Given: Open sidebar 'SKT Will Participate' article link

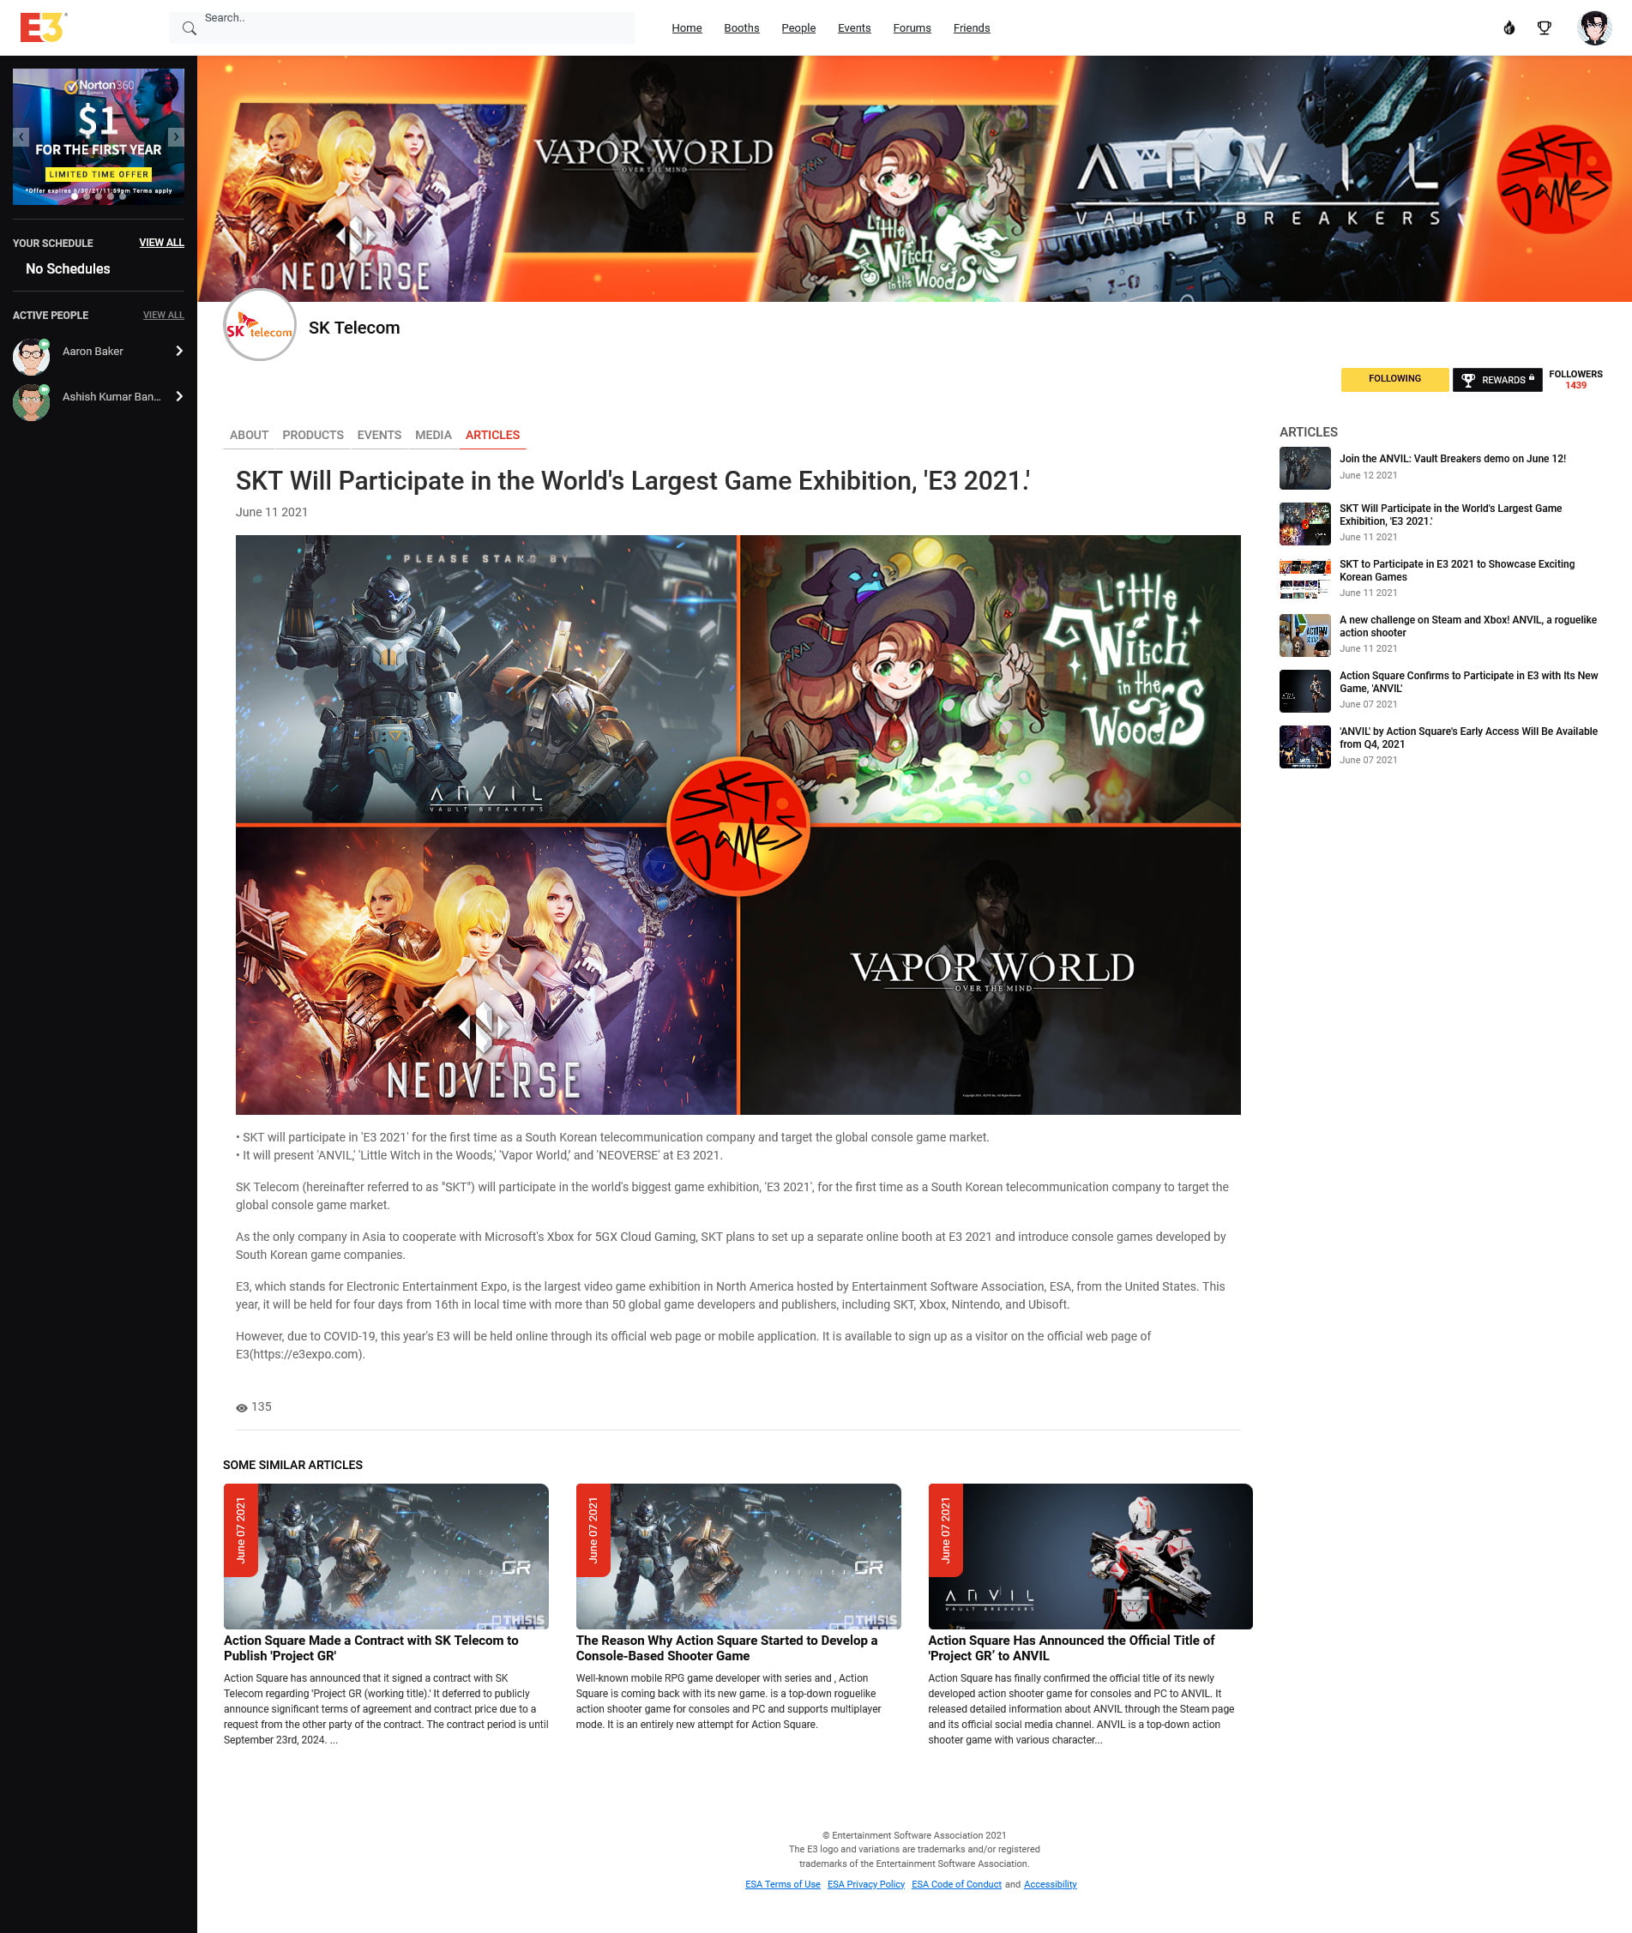Looking at the screenshot, I should [1449, 515].
